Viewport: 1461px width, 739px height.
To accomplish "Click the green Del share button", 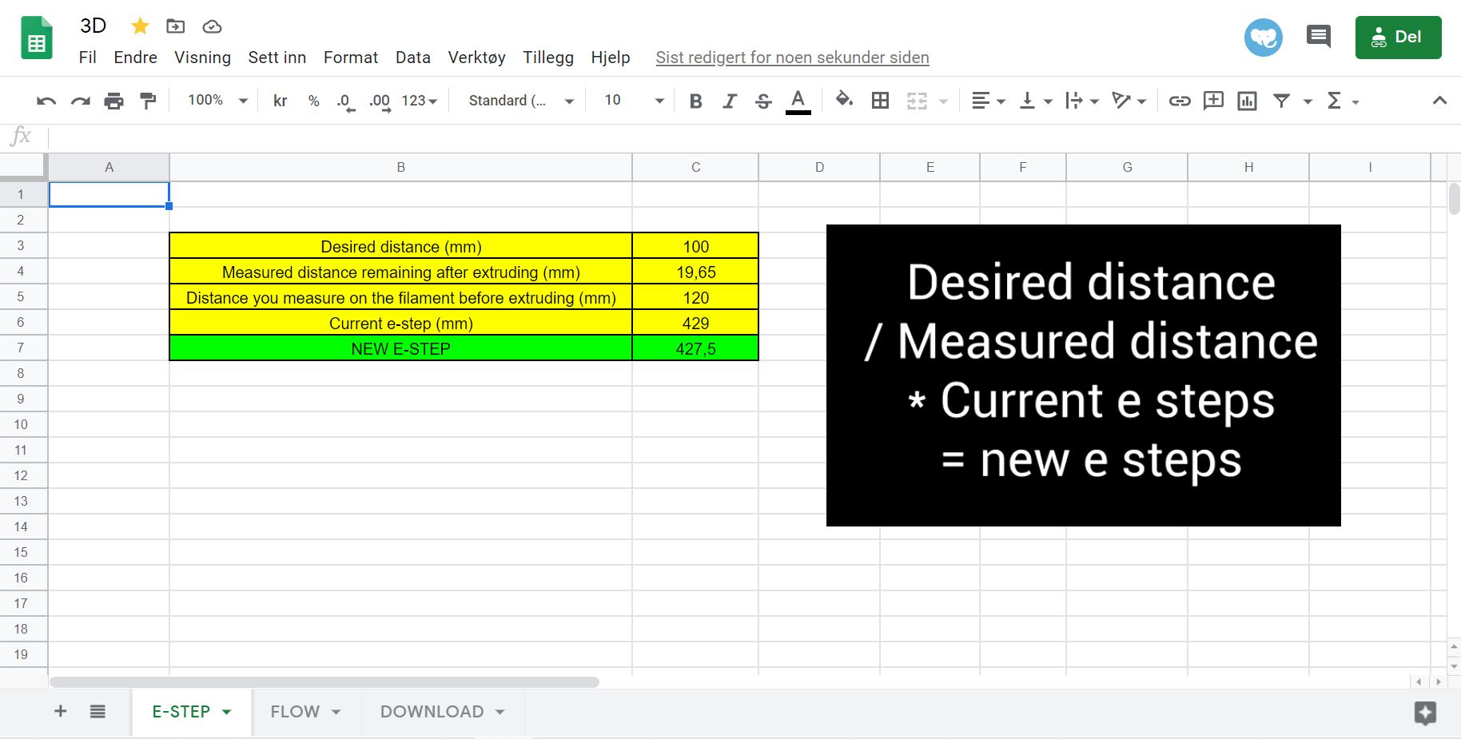I will pos(1398,38).
